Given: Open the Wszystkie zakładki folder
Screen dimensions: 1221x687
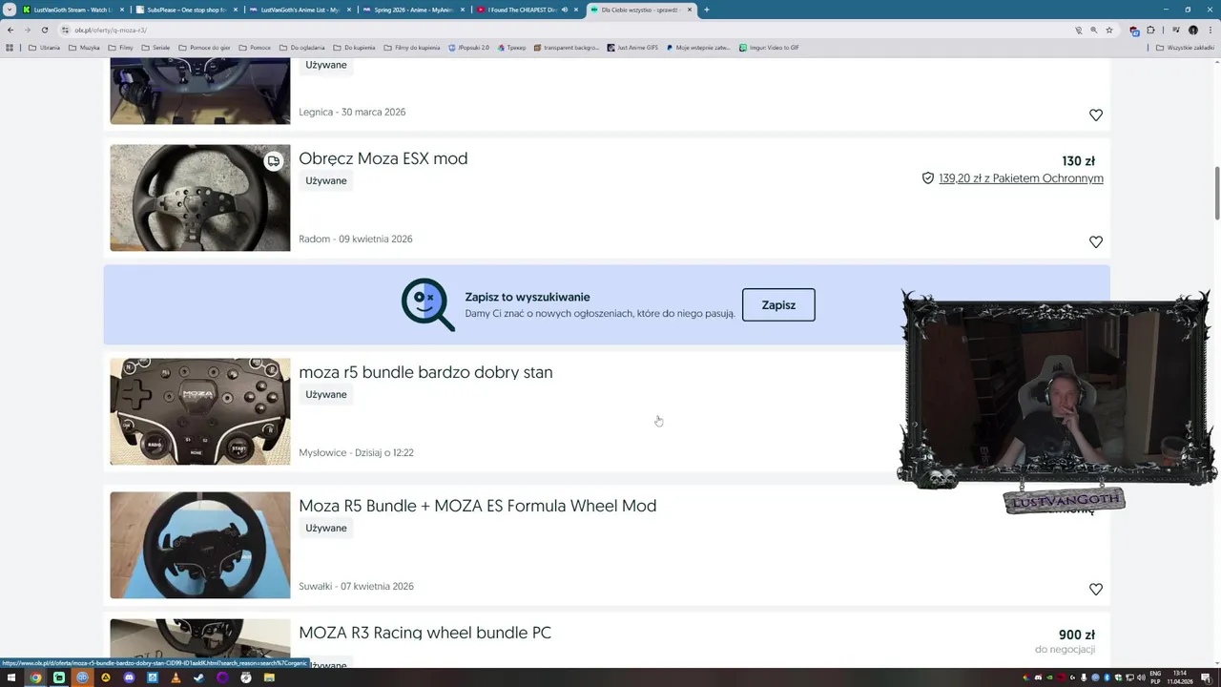Looking at the screenshot, I should 1185,48.
